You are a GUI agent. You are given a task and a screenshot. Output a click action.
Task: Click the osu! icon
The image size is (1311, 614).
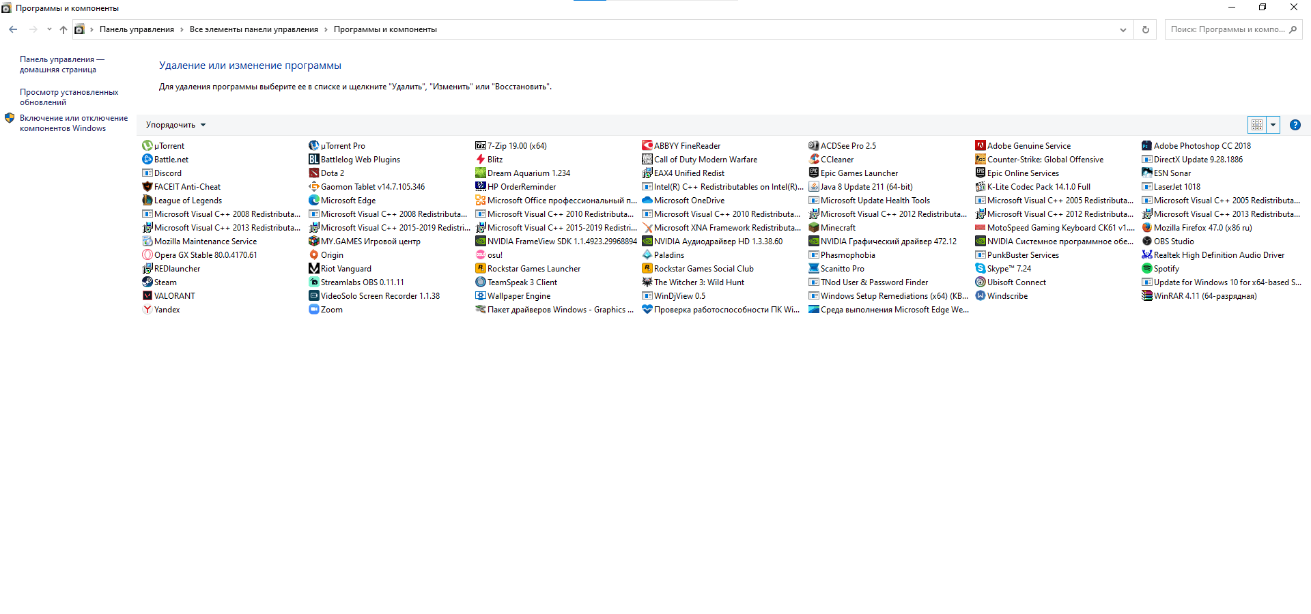pos(480,254)
